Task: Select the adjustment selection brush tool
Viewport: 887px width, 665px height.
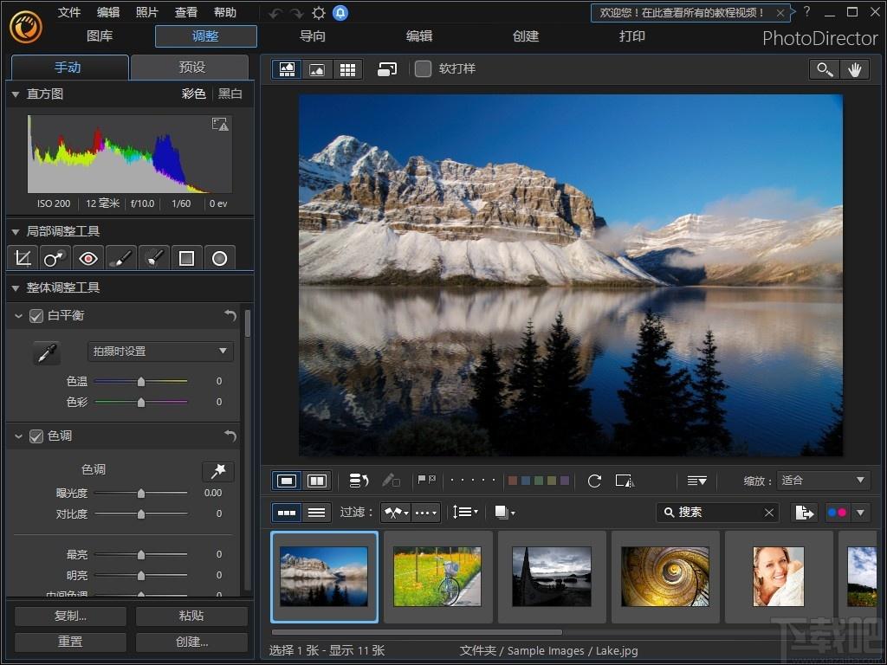Action: (154, 258)
